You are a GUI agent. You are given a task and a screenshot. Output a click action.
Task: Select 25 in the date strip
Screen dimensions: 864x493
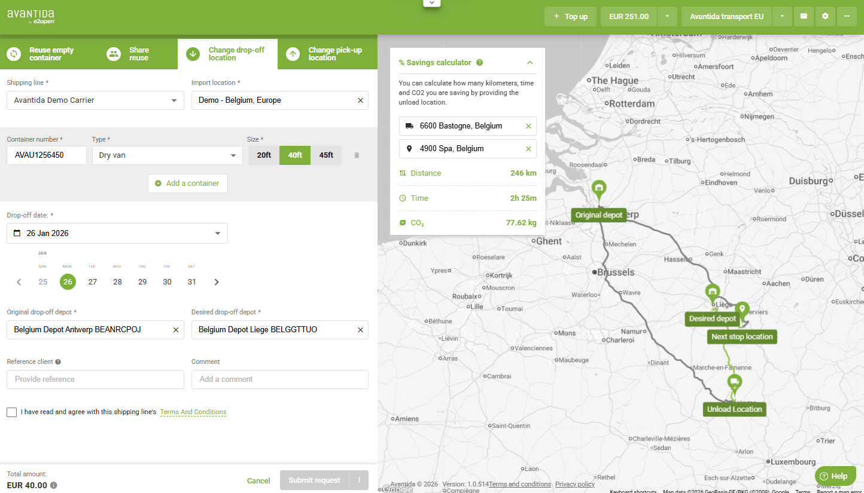coord(43,282)
